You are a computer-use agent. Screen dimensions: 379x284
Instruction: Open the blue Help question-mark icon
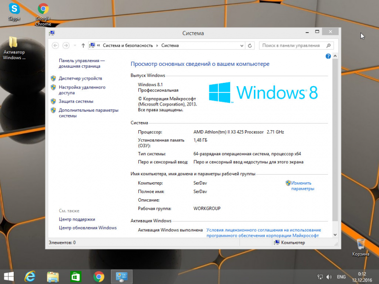pos(328,56)
